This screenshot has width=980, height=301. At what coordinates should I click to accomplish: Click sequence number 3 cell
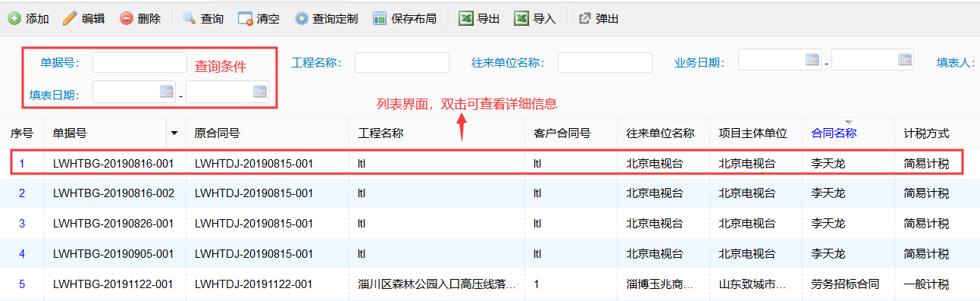coord(22,224)
